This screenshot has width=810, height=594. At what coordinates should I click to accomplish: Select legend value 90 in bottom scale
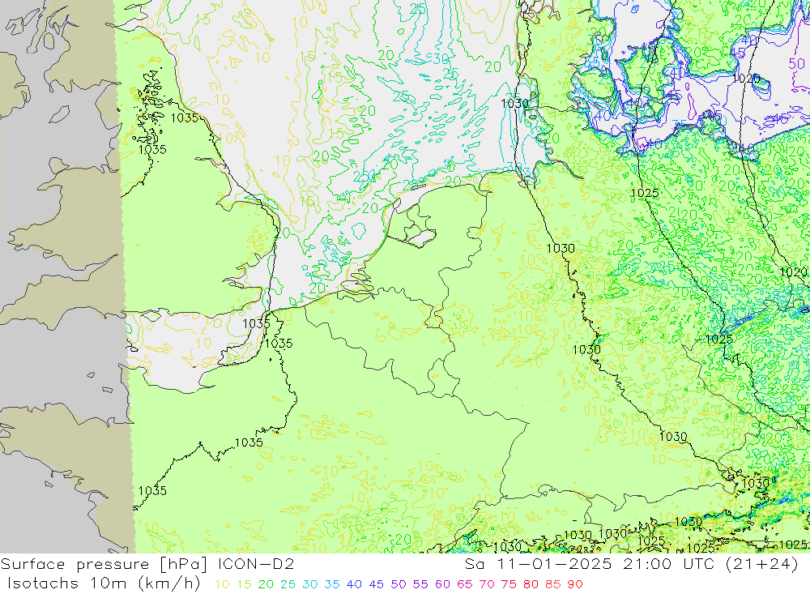(x=575, y=584)
